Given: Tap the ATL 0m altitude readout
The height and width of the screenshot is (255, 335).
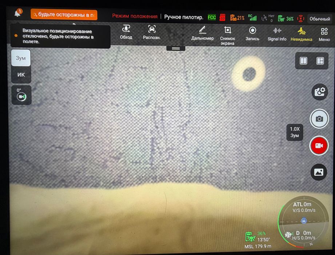Looking at the screenshot, I should [302, 204].
